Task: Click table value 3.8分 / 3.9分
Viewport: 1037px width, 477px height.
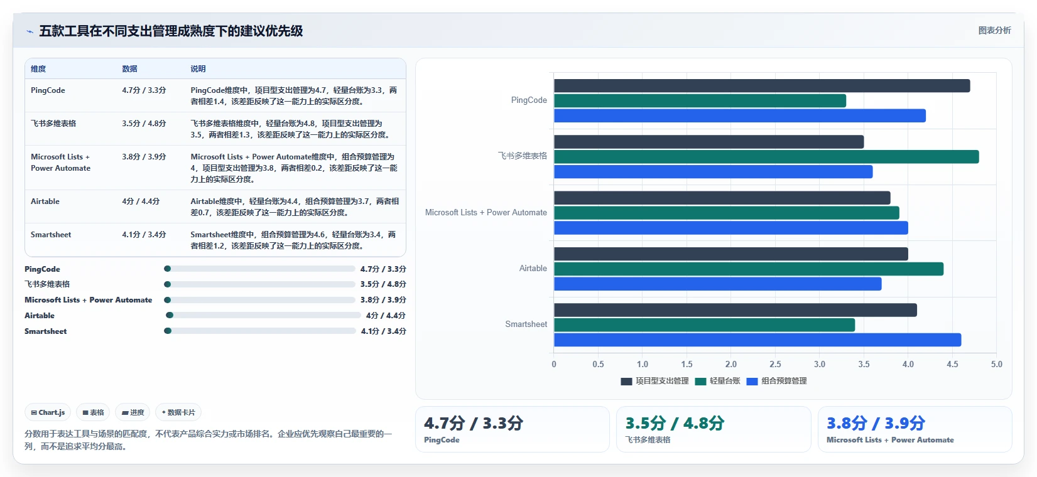Action: (x=144, y=157)
